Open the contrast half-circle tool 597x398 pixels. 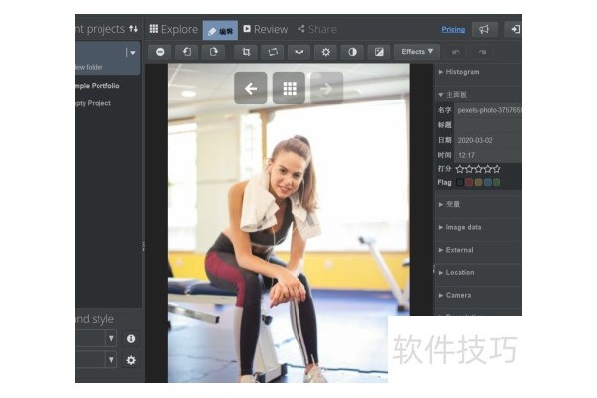point(352,52)
